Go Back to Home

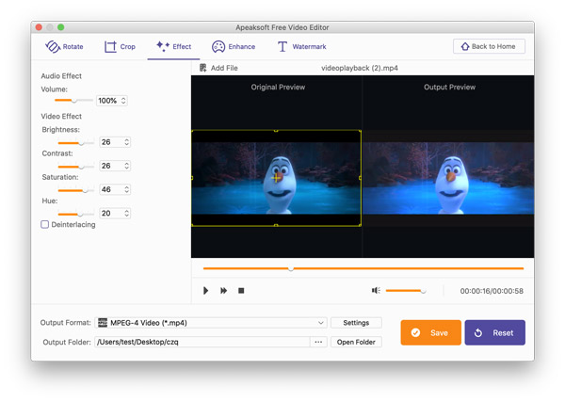point(489,46)
